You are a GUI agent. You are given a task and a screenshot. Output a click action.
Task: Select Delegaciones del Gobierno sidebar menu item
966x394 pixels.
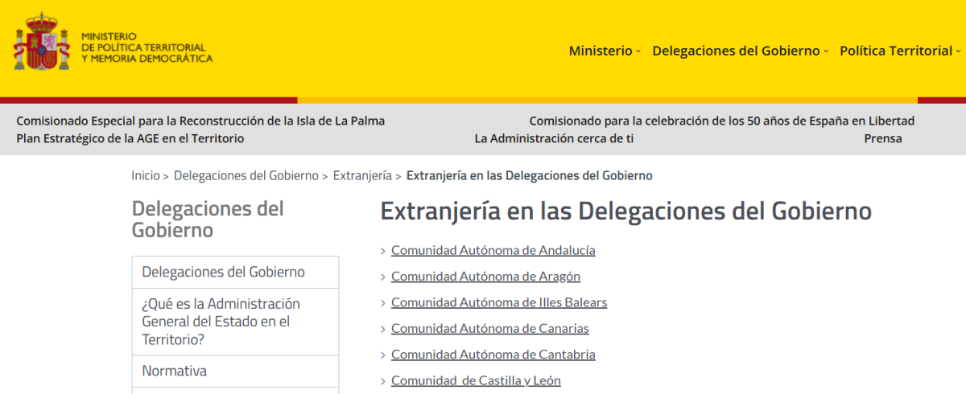235,272
